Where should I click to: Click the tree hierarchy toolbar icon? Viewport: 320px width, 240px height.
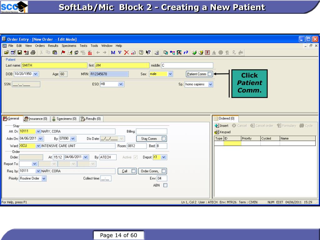pos(172,52)
